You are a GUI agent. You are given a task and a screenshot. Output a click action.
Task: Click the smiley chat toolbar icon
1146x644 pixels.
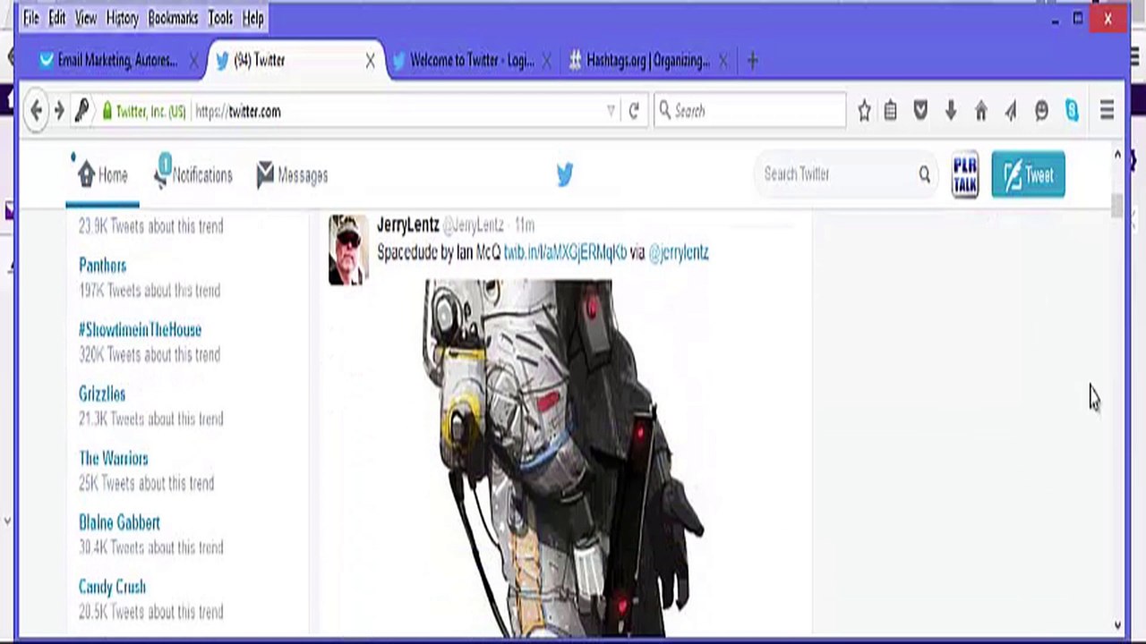pyautogui.click(x=1041, y=111)
